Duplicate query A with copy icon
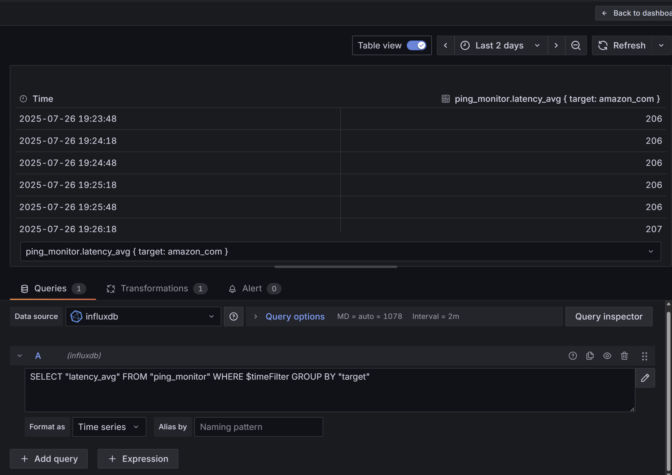This screenshot has height=475, width=672. (x=590, y=356)
